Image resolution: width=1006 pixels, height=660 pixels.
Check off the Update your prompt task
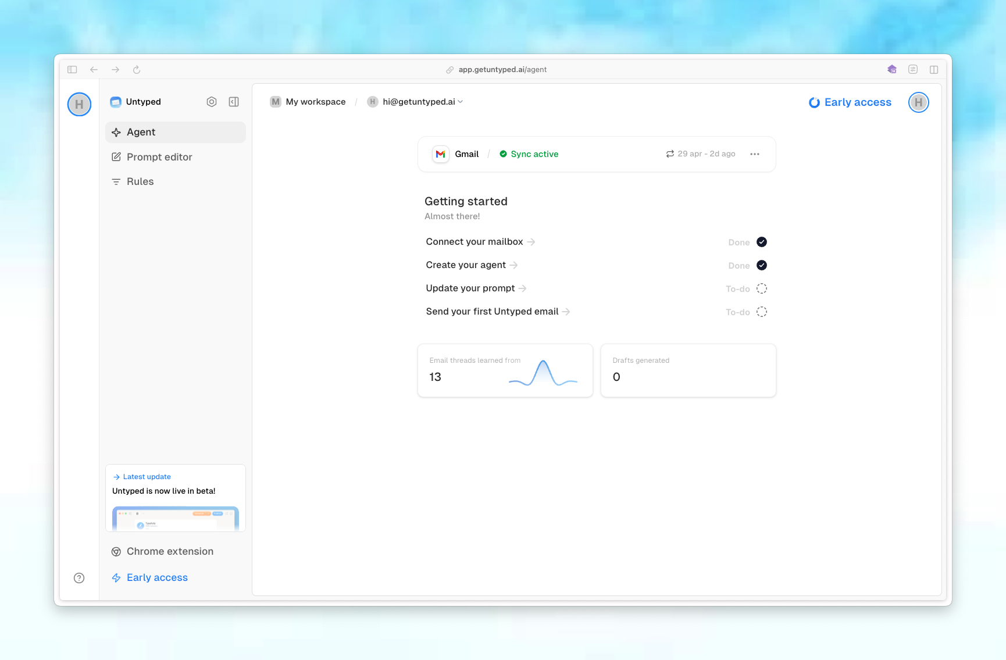point(762,288)
